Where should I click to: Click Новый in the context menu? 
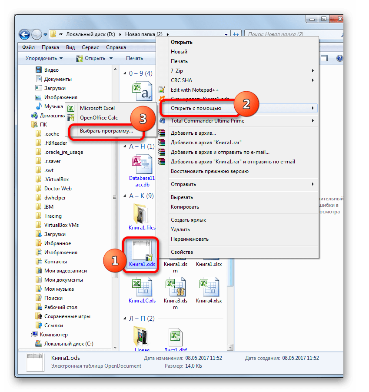pyautogui.click(x=179, y=52)
